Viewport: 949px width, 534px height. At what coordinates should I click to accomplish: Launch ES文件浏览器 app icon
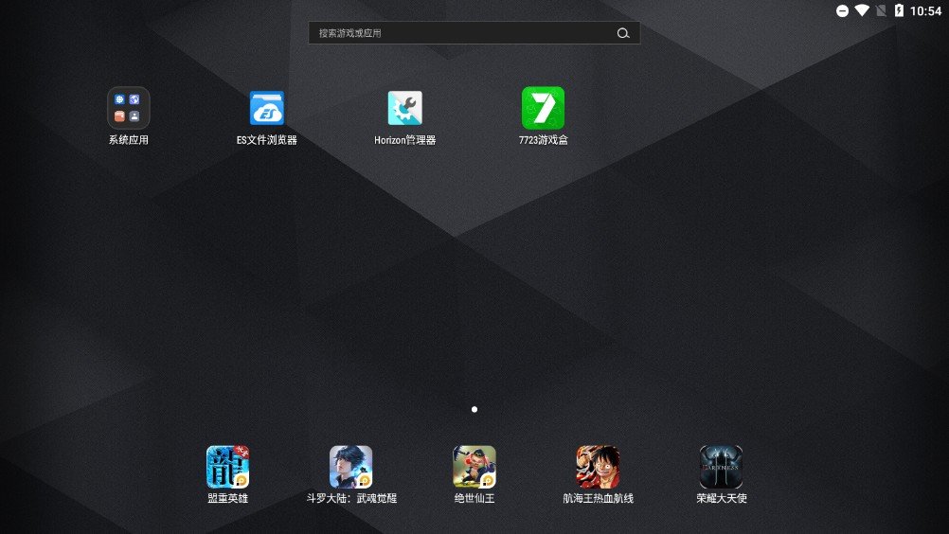(x=267, y=108)
